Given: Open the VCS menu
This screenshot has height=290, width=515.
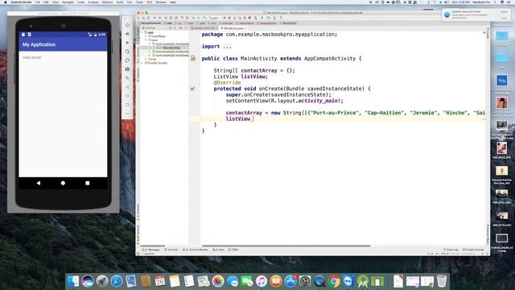Looking at the screenshot, I should pos(149,2).
